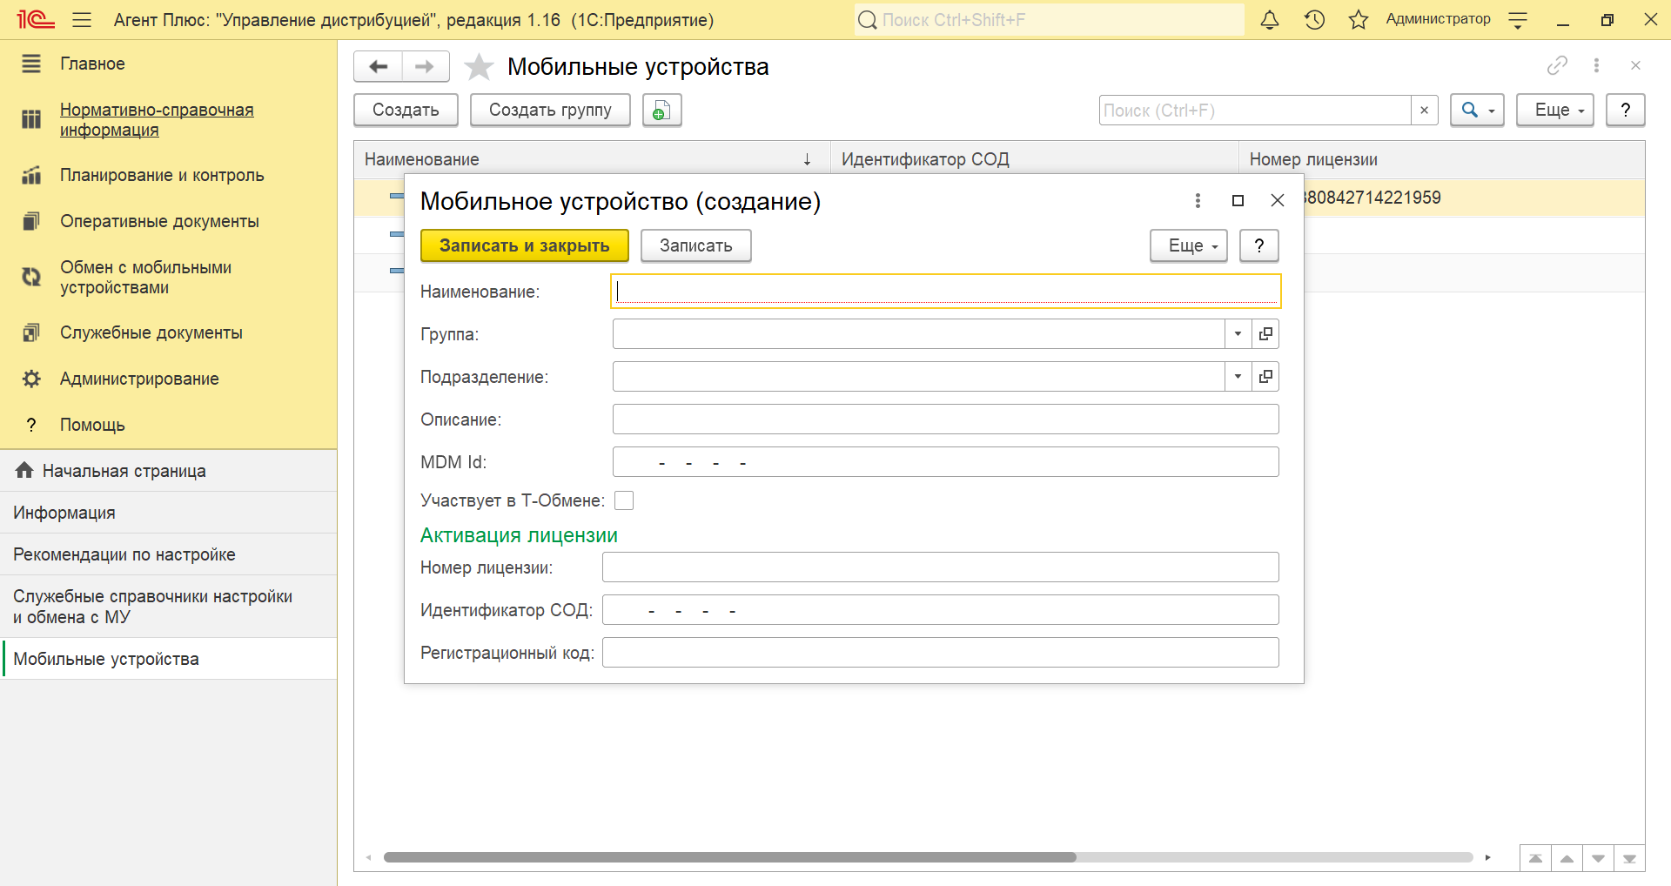Open three-dot menu of Мобильные устройства page
The height and width of the screenshot is (886, 1671).
point(1596,65)
